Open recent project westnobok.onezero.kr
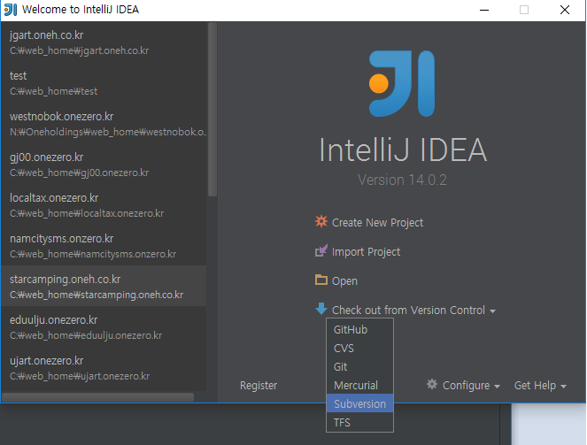 pyautogui.click(x=104, y=123)
